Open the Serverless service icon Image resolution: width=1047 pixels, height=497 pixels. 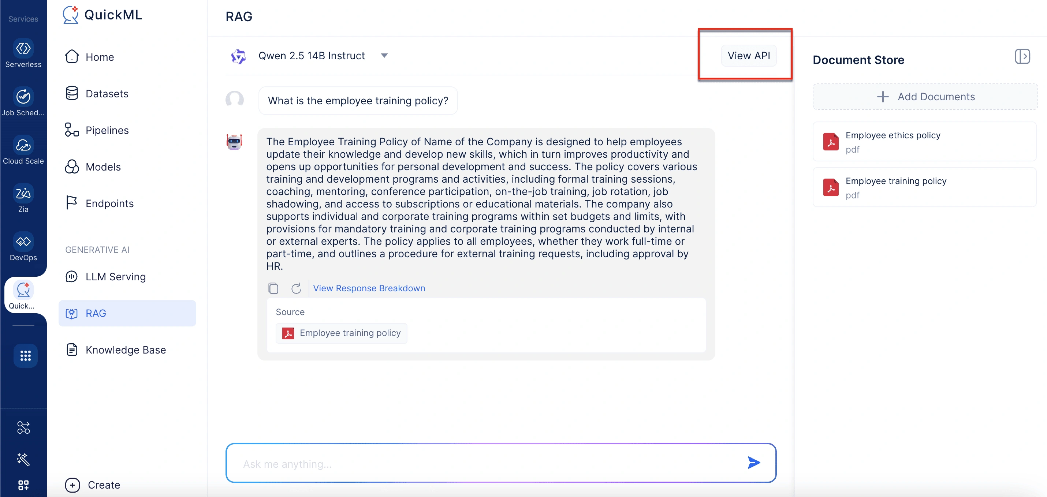pyautogui.click(x=23, y=48)
